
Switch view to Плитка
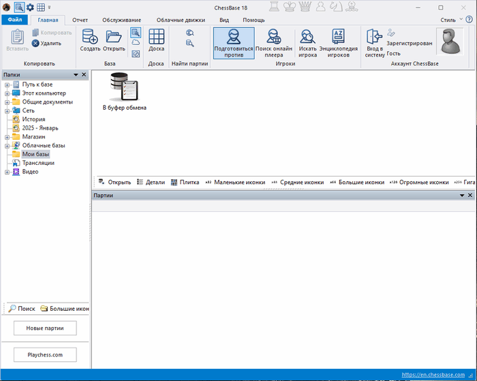tap(185, 183)
